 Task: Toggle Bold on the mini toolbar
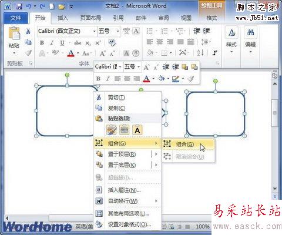[x=98, y=79]
